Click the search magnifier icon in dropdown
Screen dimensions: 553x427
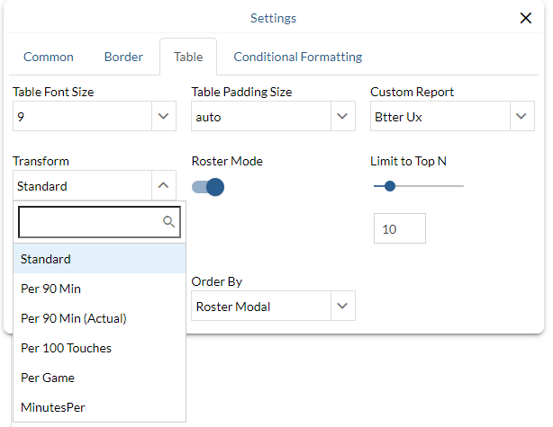tap(168, 221)
